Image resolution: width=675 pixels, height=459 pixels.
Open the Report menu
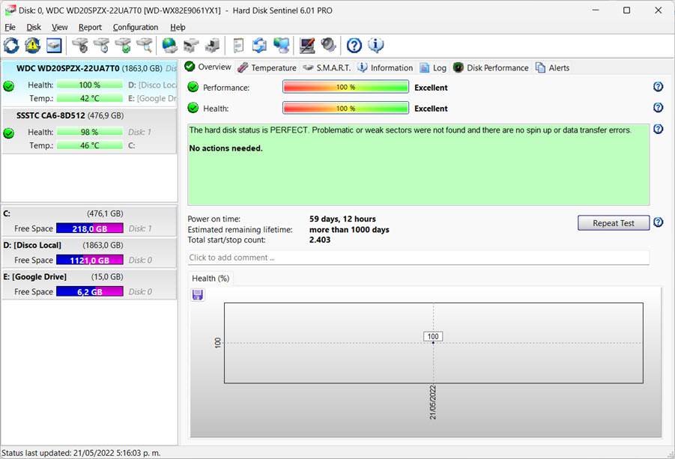tap(90, 27)
